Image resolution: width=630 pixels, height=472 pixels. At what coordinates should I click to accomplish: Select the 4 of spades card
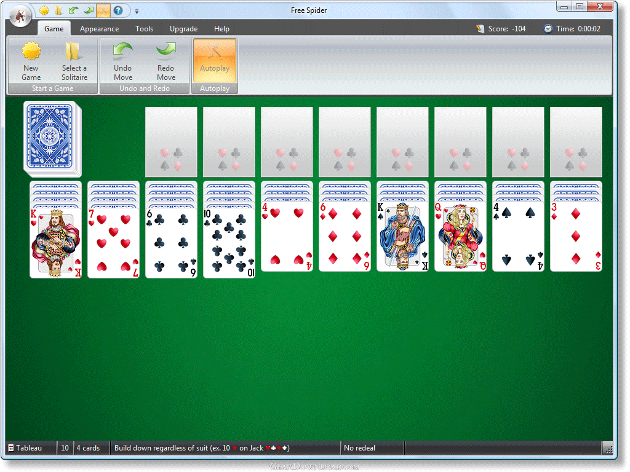coord(518,236)
